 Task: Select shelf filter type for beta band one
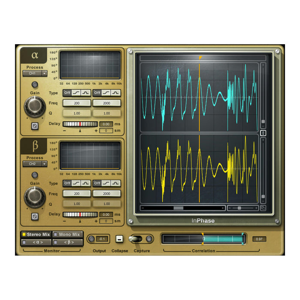pyautogui.click(x=76, y=183)
